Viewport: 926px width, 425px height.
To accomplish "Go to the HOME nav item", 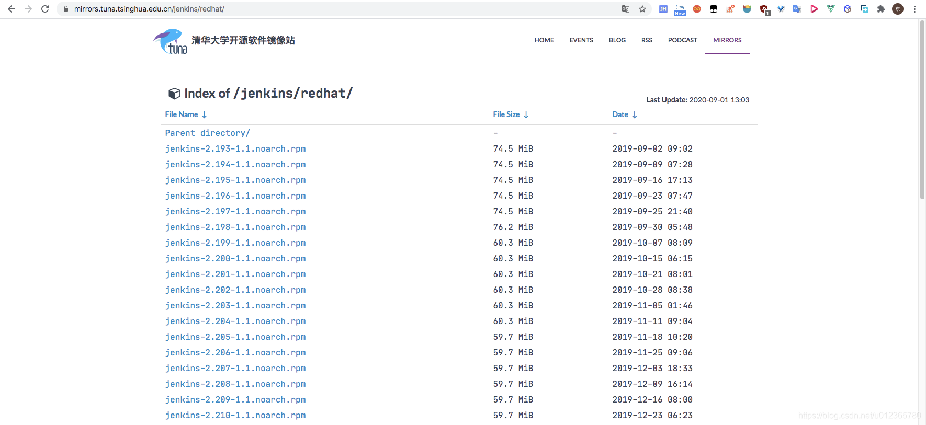I will click(x=544, y=40).
